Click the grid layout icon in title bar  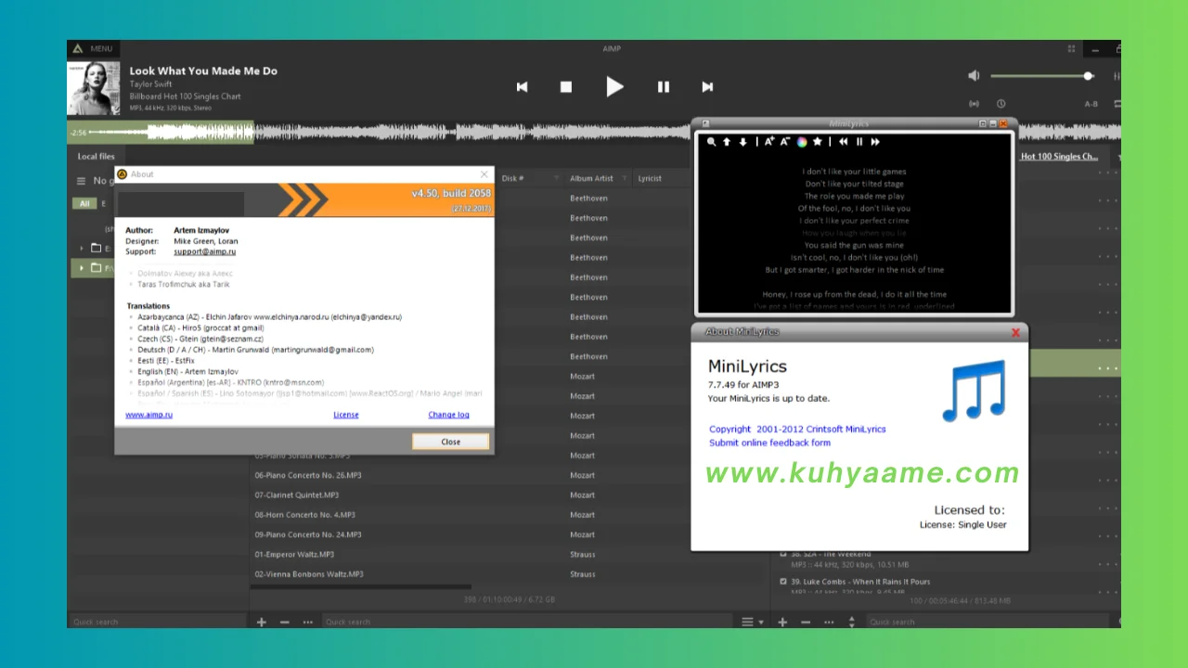coord(1071,49)
